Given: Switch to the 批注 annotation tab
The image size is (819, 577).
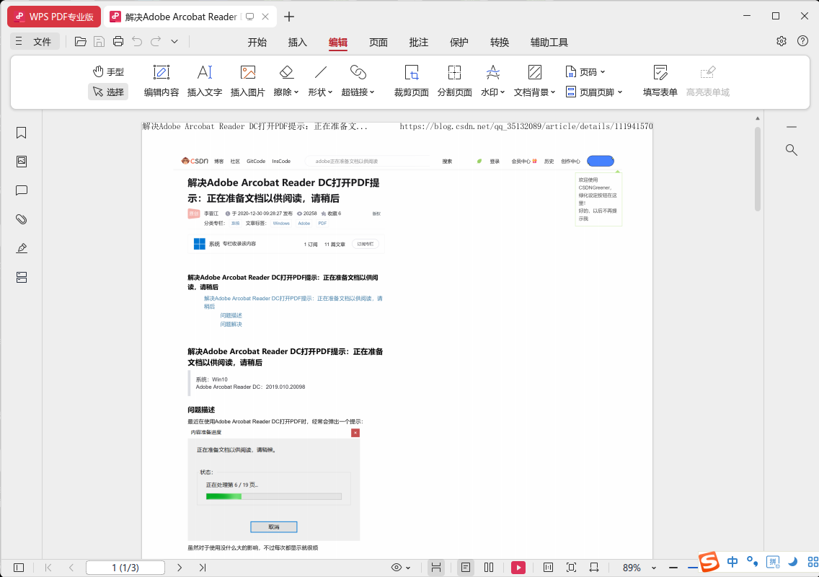Looking at the screenshot, I should (419, 43).
